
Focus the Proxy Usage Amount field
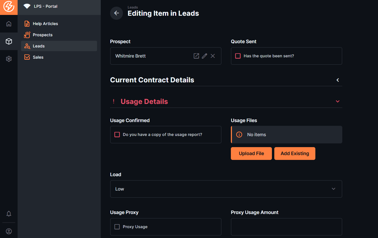[286, 227]
